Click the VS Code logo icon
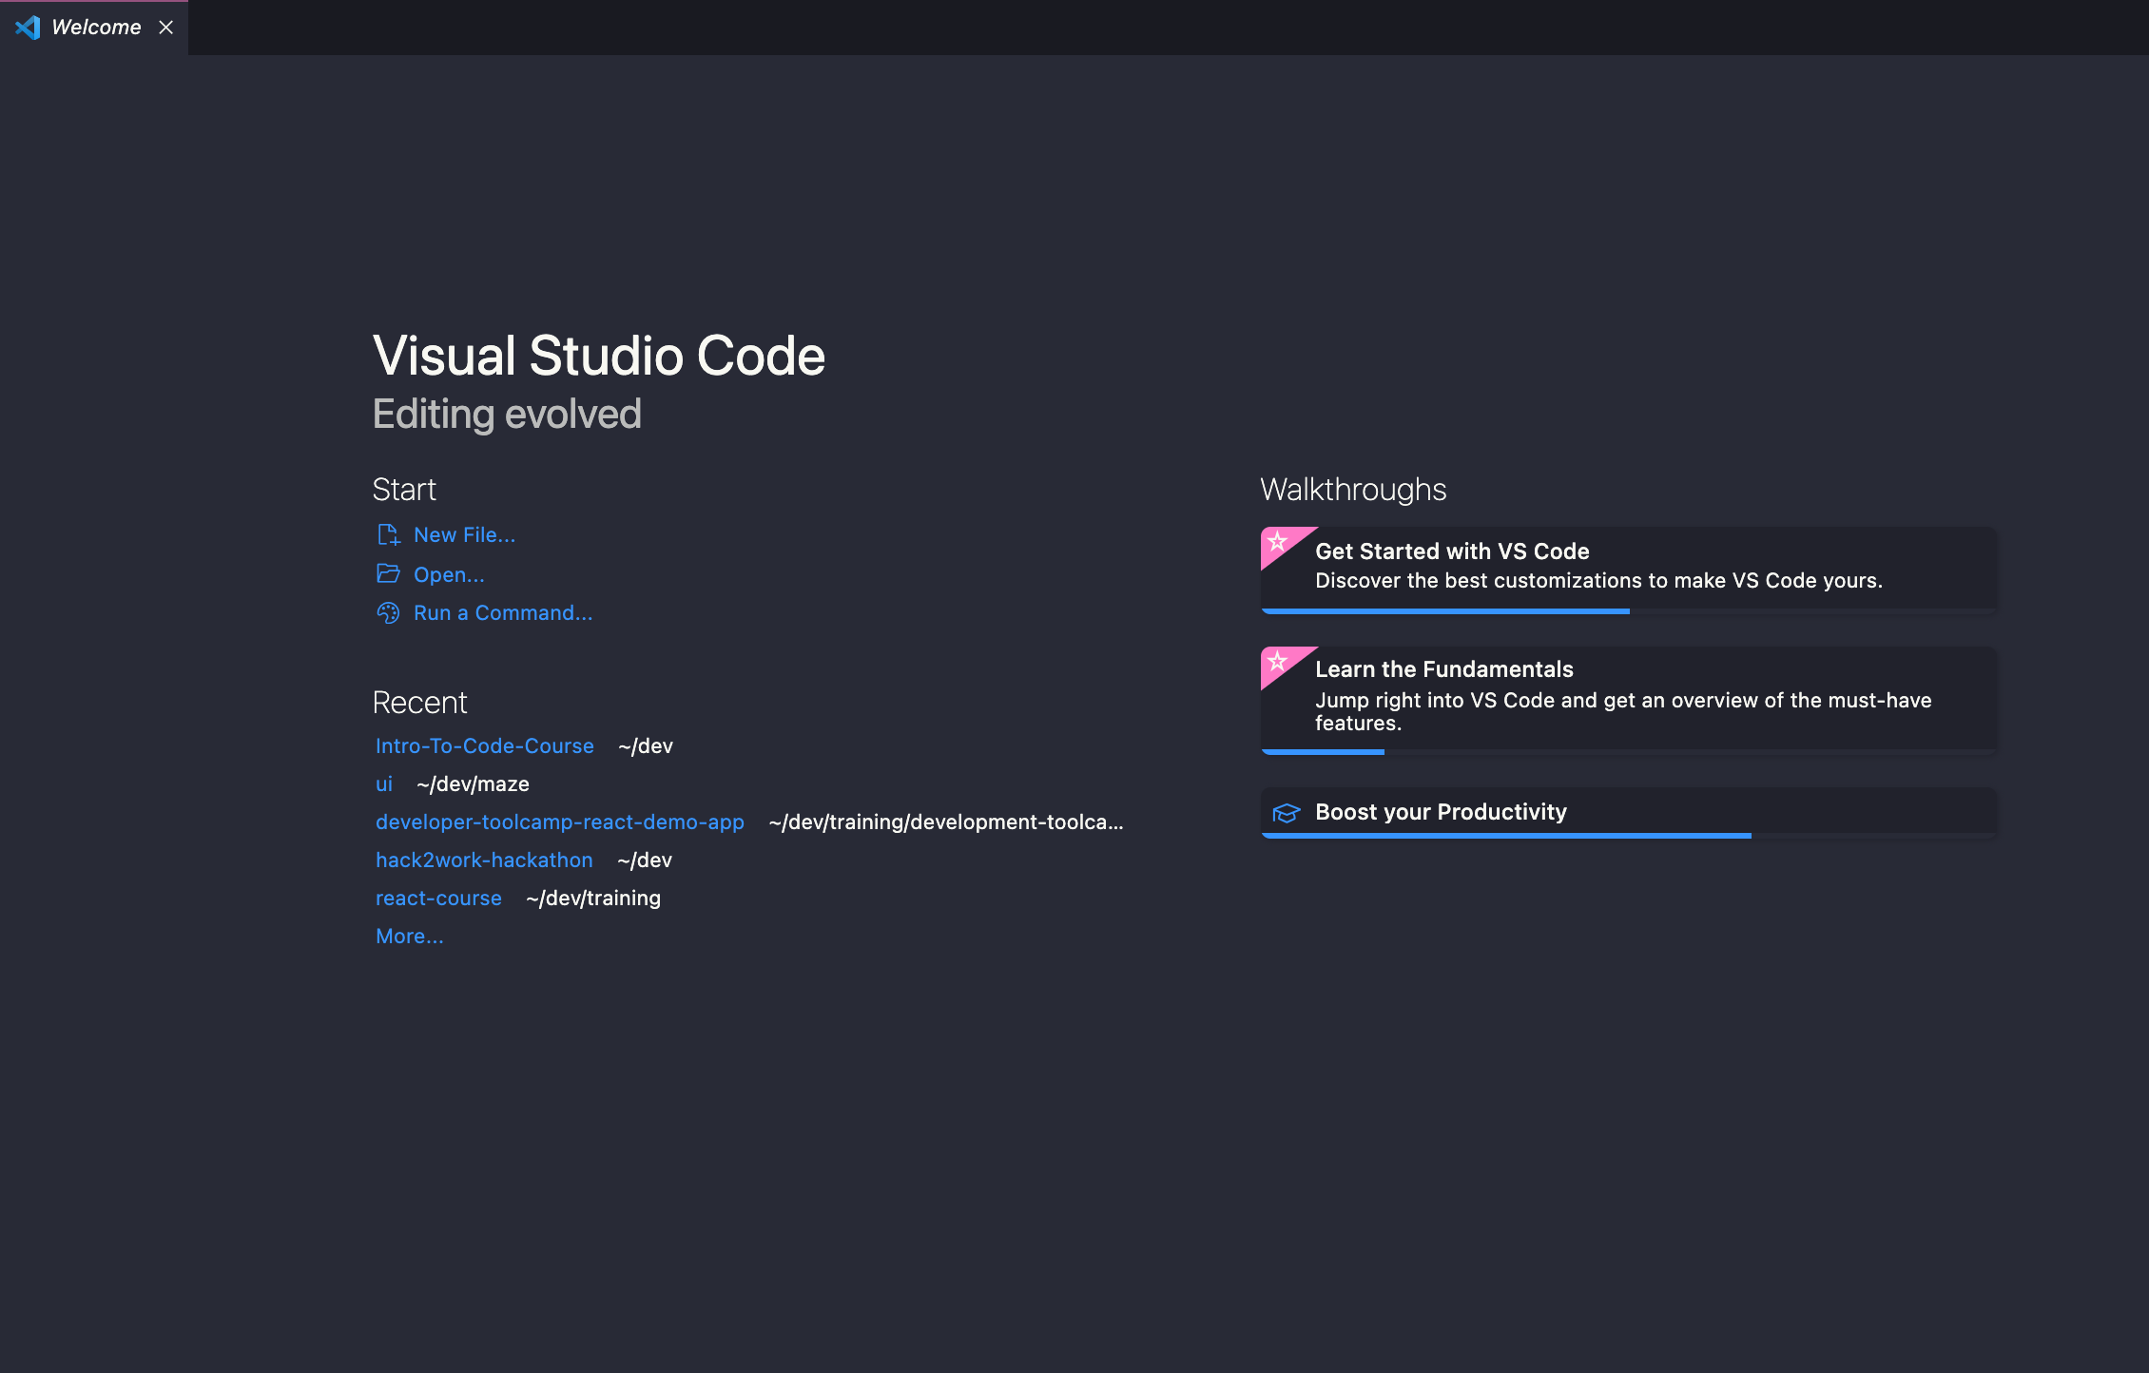Viewport: 2149px width, 1373px height. (x=29, y=27)
